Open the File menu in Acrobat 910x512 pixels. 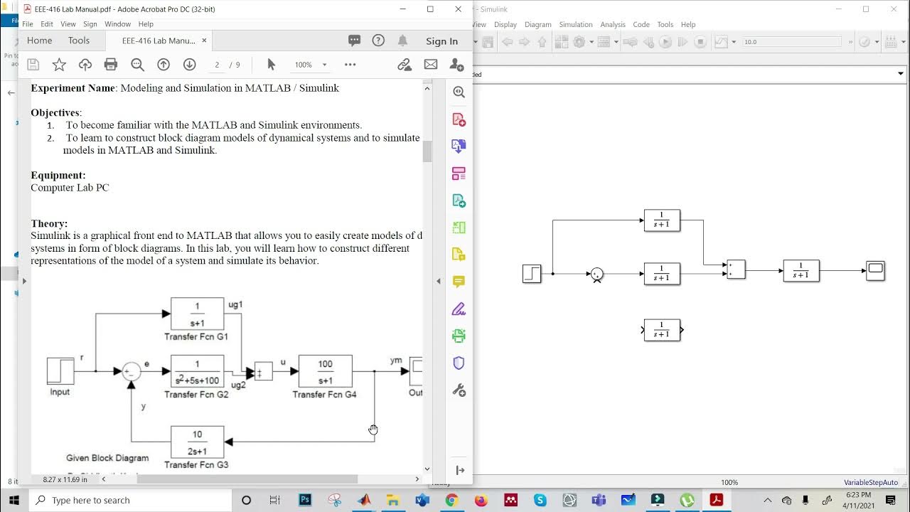point(28,24)
